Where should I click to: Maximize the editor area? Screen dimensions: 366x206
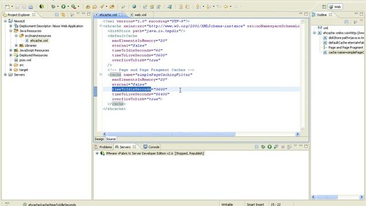point(306,14)
